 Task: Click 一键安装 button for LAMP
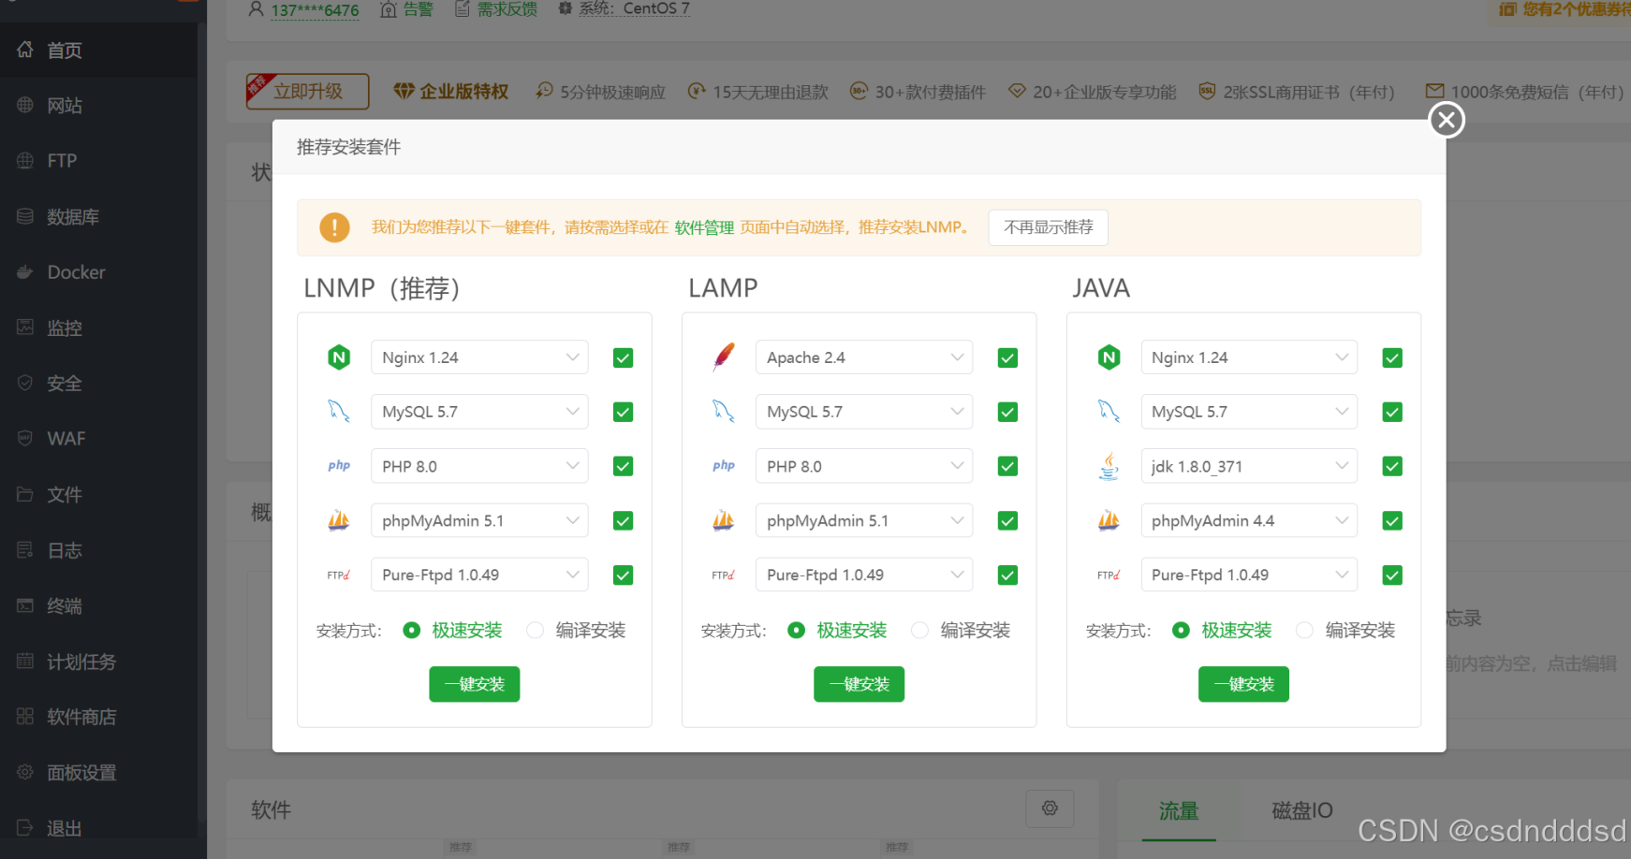coord(860,684)
